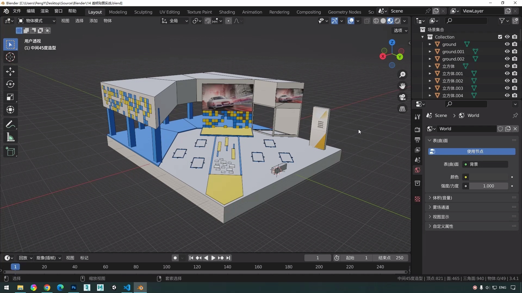Screen dimensions: 522x293
Task: Hide ground.001 object in outliner
Action: click(x=507, y=52)
